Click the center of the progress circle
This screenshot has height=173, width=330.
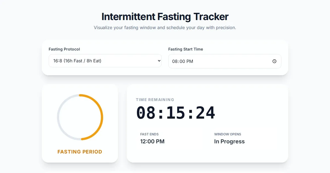coord(80,117)
